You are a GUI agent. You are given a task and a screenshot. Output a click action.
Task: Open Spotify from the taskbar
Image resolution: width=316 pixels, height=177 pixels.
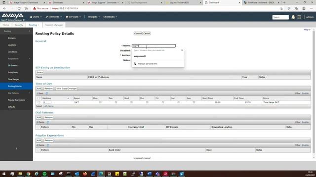tap(44, 174)
